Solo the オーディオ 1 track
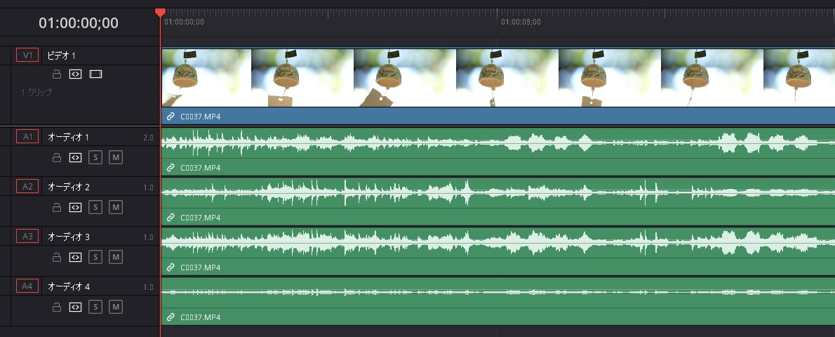Image resolution: width=835 pixels, height=337 pixels. (96, 157)
